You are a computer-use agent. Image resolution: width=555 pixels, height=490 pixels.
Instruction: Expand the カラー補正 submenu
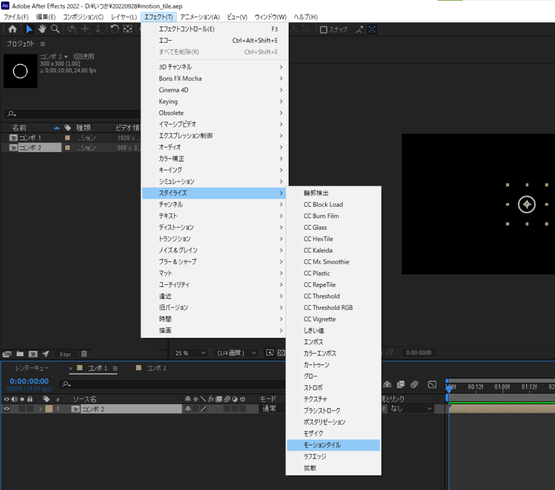pos(215,159)
